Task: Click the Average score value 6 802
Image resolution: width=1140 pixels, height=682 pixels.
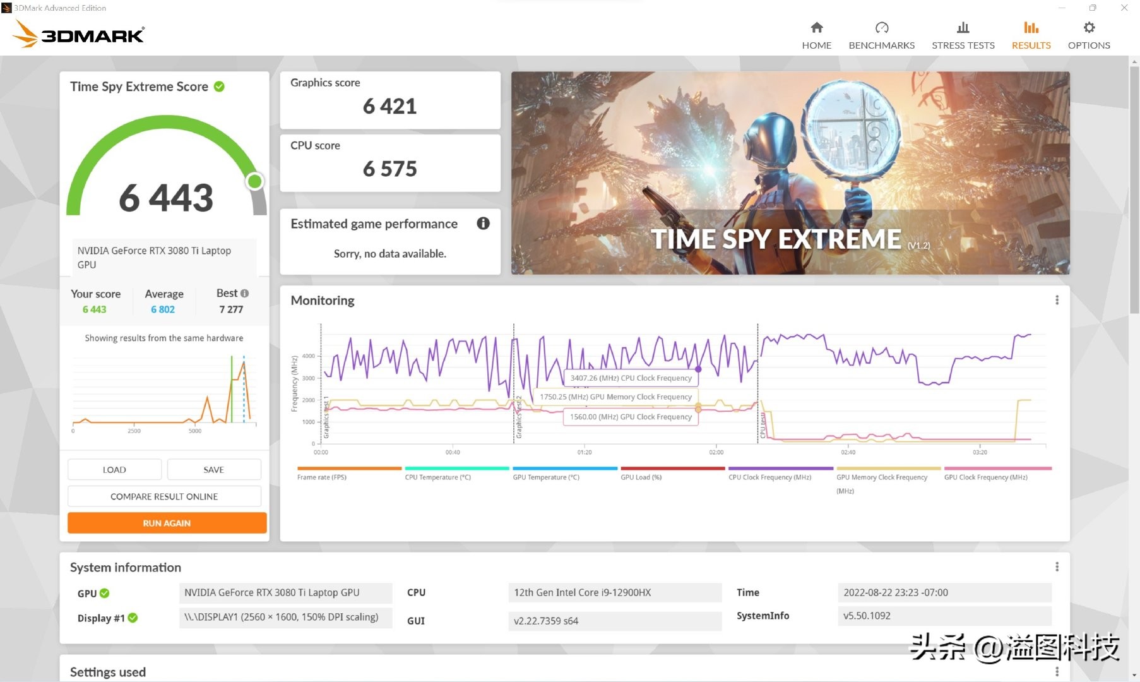Action: (x=163, y=309)
